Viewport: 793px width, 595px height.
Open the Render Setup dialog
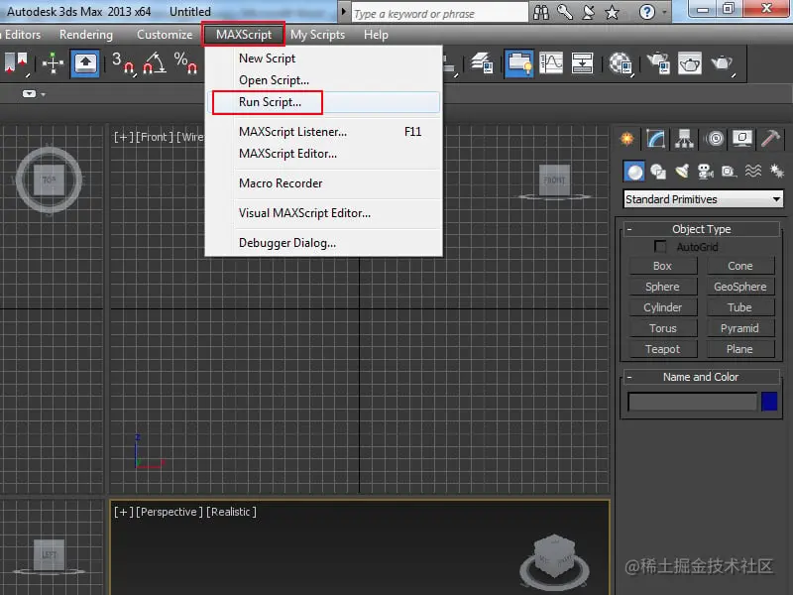[658, 64]
